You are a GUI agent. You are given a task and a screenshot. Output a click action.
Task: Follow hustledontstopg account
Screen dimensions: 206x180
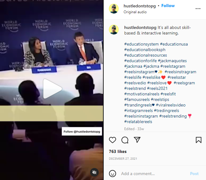tap(168, 6)
